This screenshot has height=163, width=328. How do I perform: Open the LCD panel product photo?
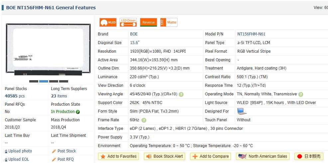[48, 49]
